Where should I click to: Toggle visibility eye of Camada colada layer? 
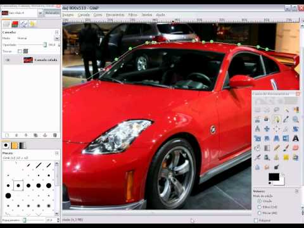(x=8, y=60)
